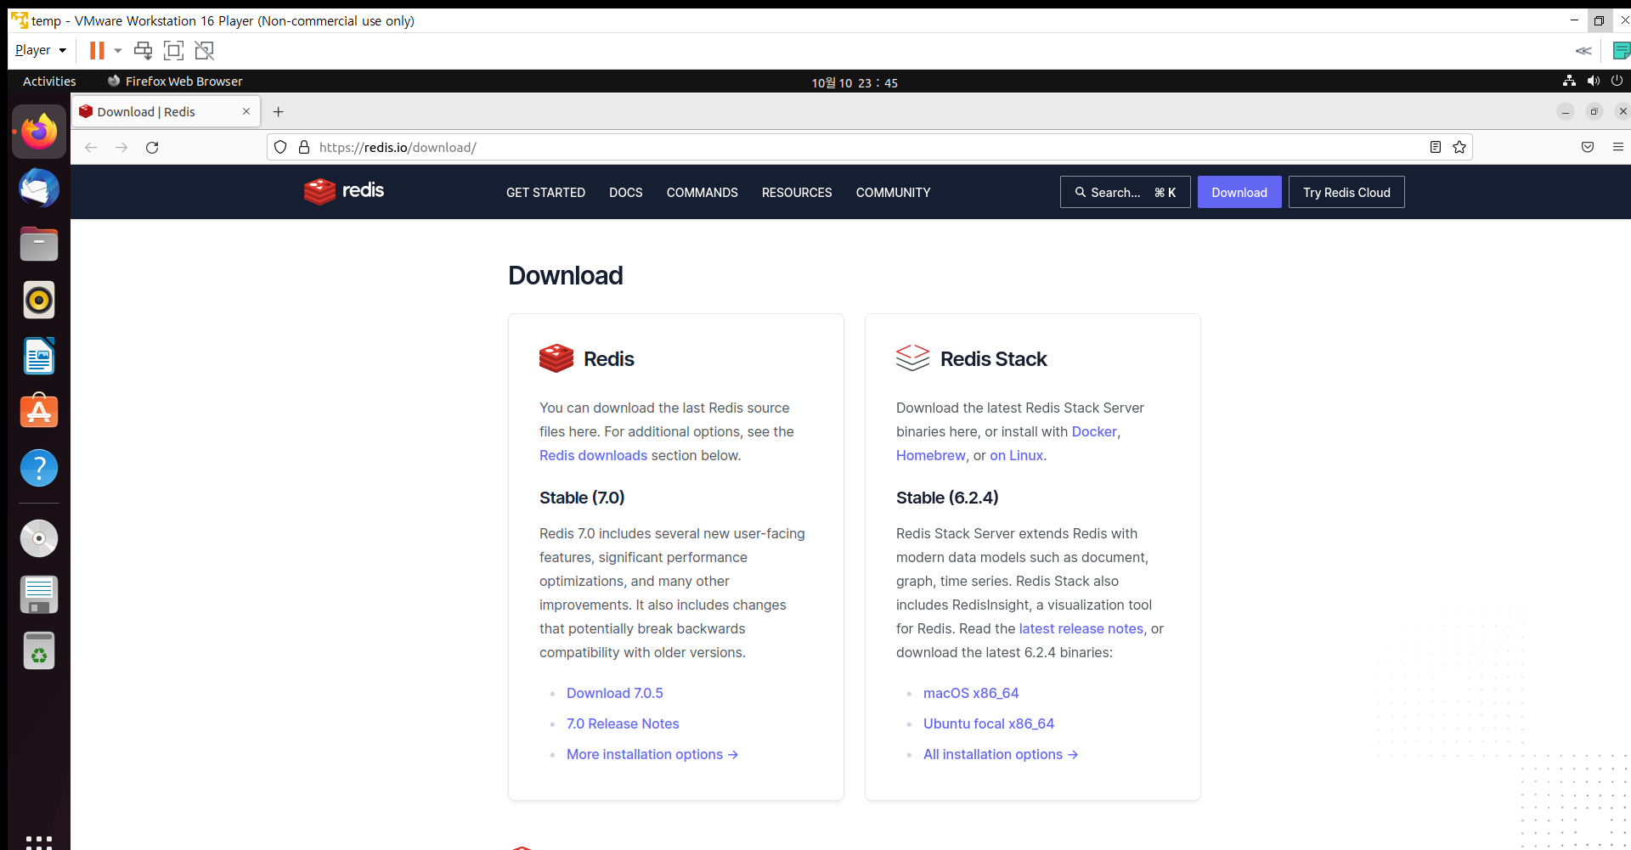Follow the Docker link
This screenshot has width=1631, height=850.
(x=1094, y=431)
